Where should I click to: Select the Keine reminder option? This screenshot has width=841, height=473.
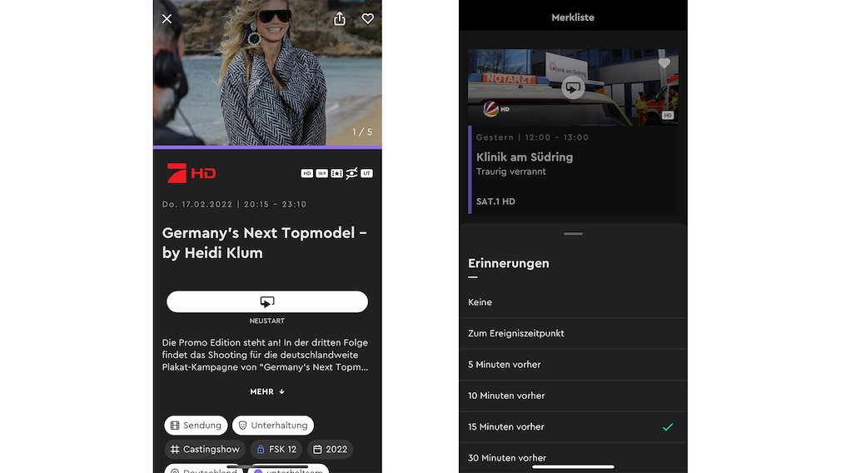click(573, 302)
